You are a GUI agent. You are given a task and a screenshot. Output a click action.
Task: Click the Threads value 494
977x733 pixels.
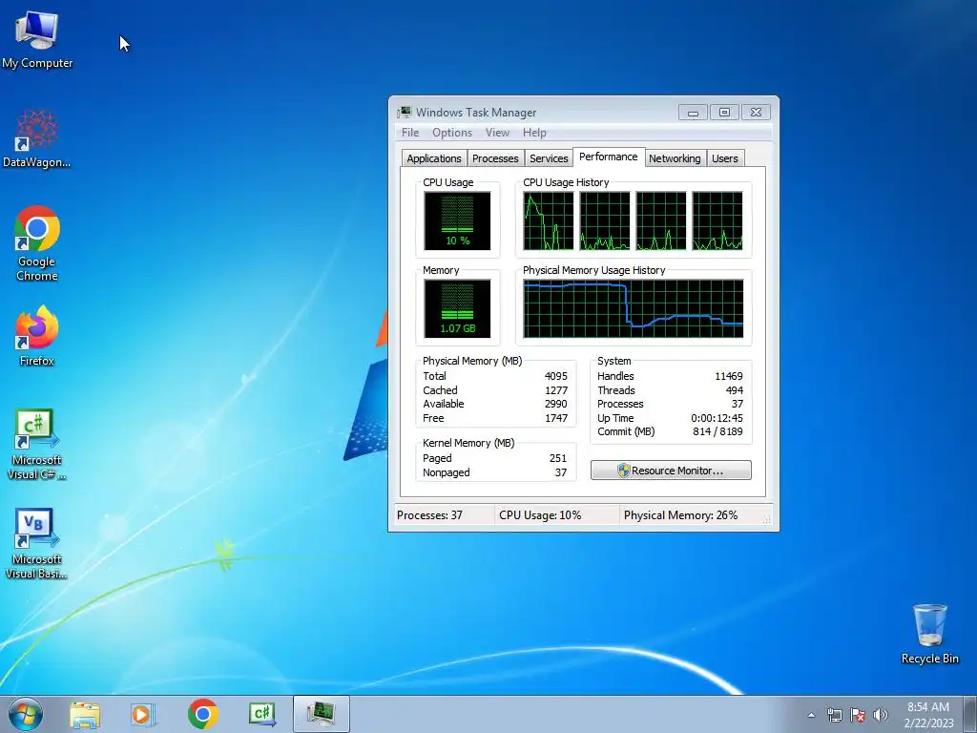[x=734, y=390]
